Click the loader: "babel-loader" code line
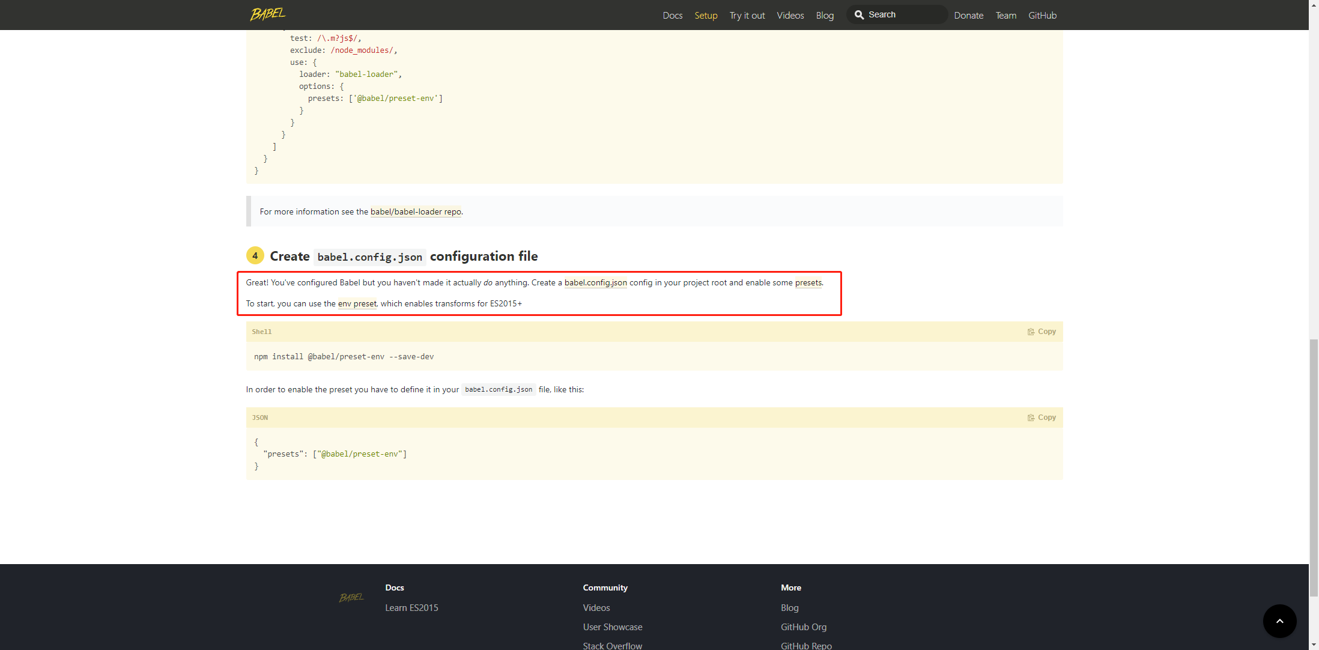Viewport: 1319px width, 650px height. tap(350, 74)
